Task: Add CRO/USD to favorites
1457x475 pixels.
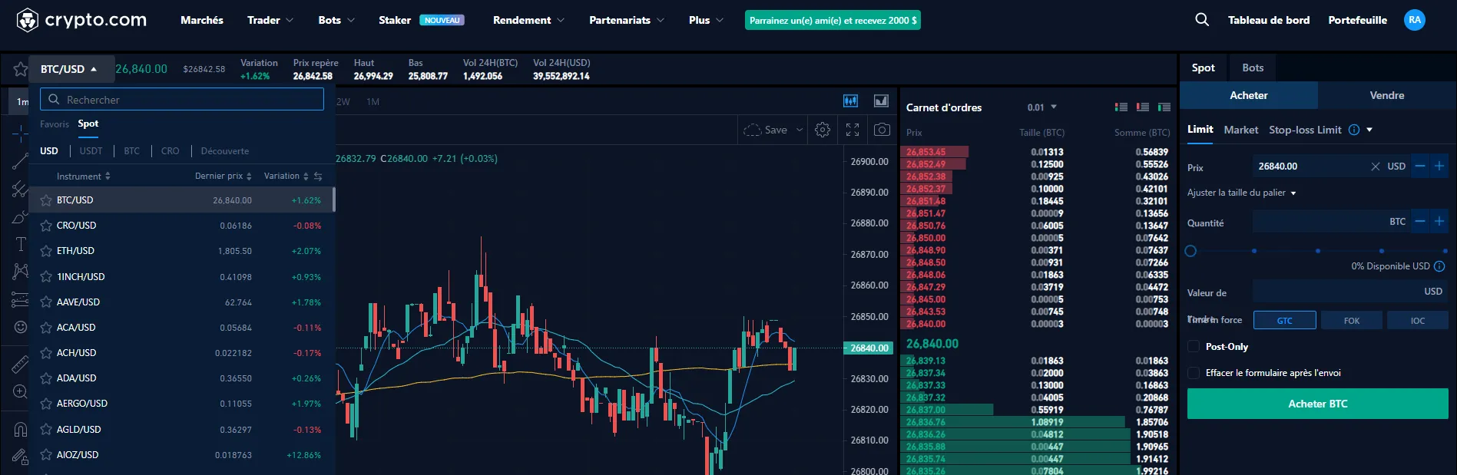Action: [x=46, y=226]
